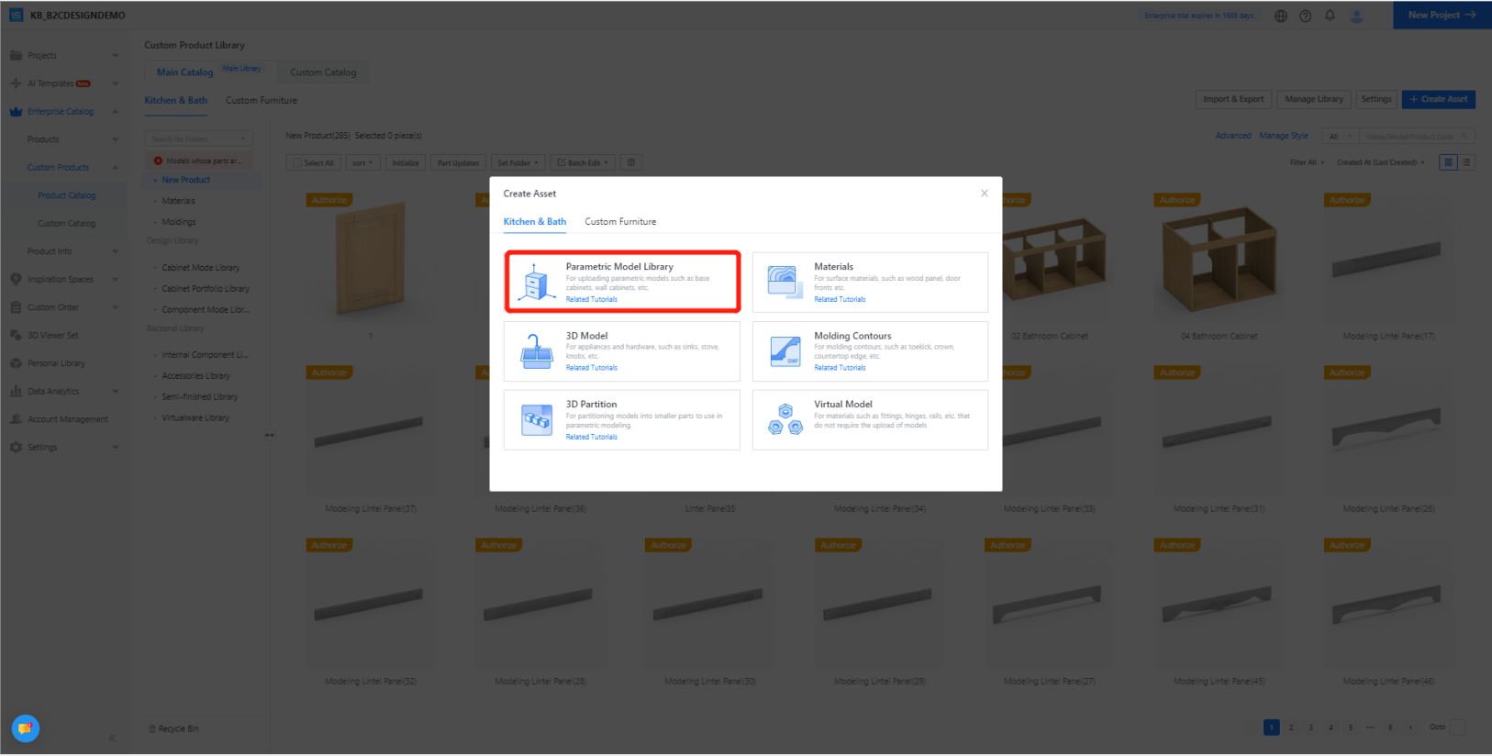Select Kitchen & Bath tab in Create Asset
Image resolution: width=1492 pixels, height=756 pixels.
click(534, 222)
